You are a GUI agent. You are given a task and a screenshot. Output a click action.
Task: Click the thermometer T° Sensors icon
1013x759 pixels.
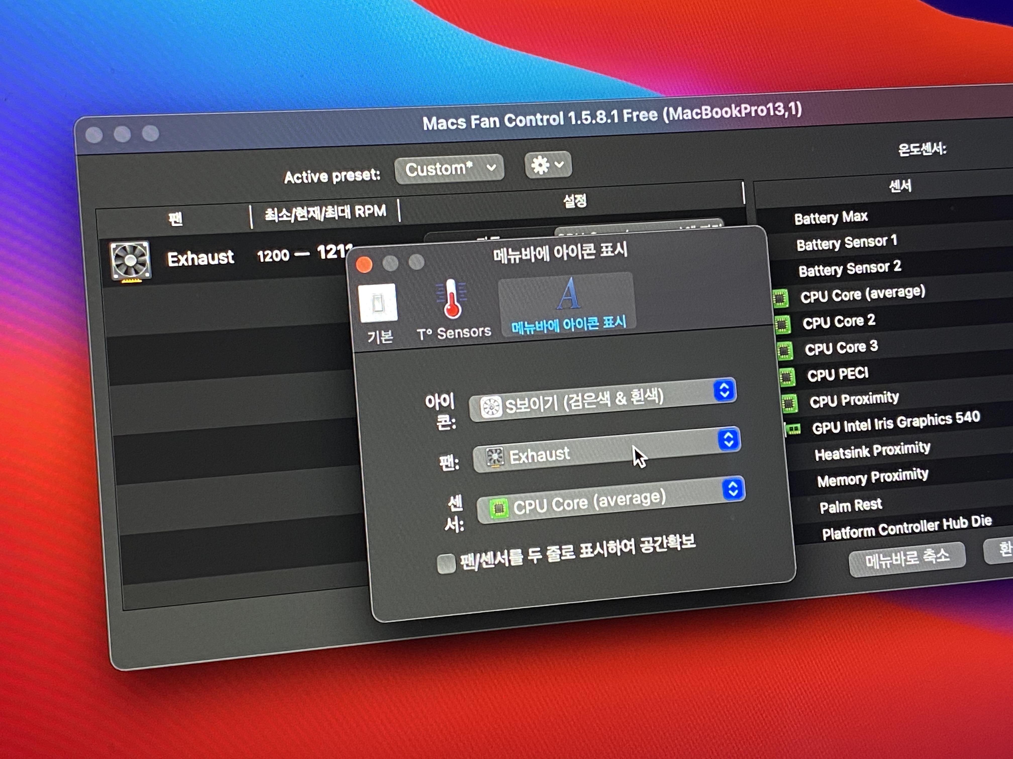tap(451, 300)
